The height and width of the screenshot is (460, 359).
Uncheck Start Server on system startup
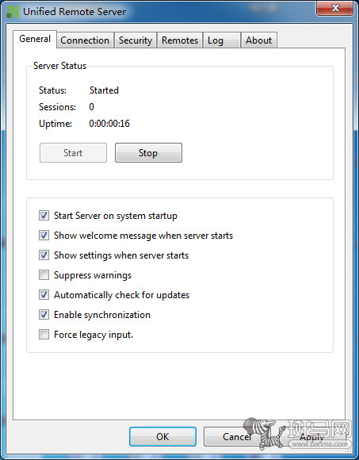44,216
